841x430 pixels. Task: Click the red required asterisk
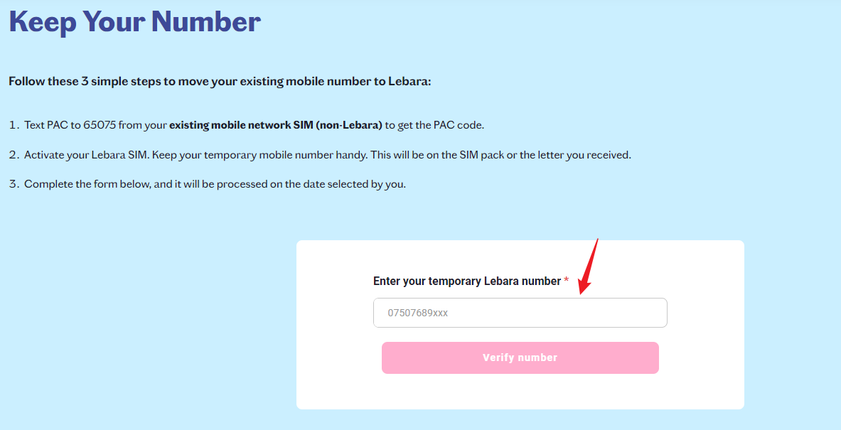tap(566, 281)
